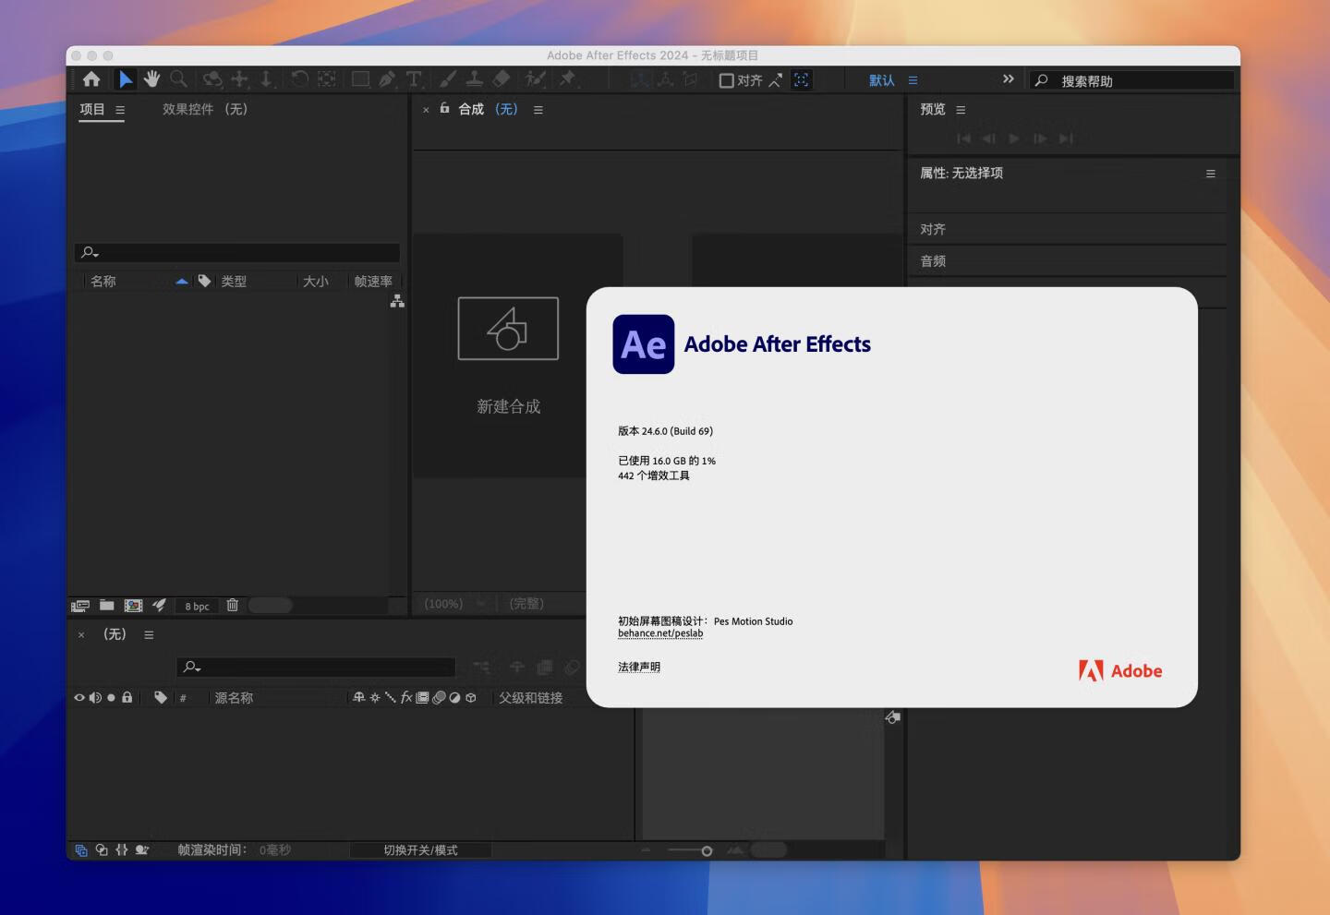Open project settings rocket icon
1330x915 pixels.
click(160, 606)
